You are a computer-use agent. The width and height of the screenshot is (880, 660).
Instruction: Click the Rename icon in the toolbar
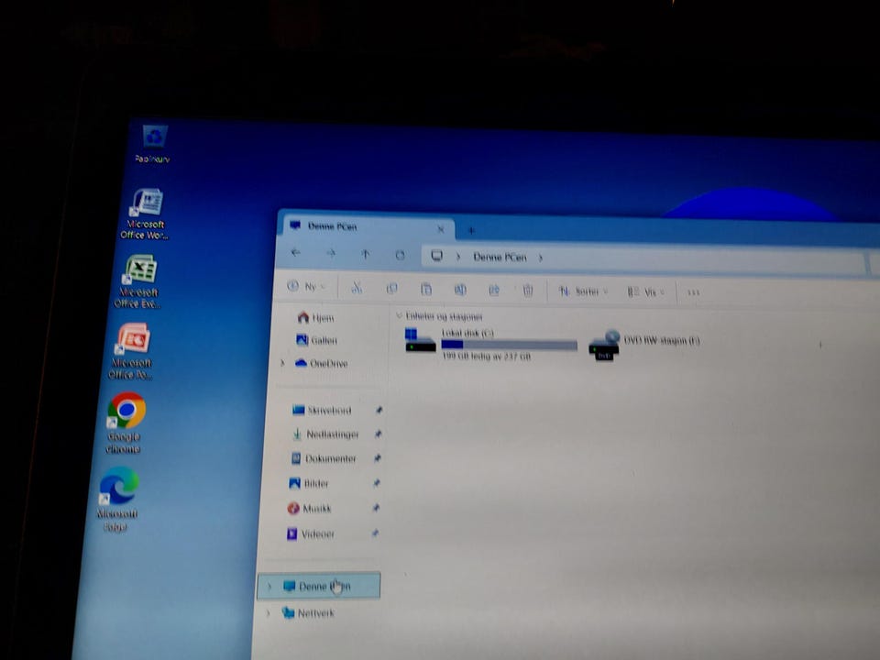(x=460, y=290)
